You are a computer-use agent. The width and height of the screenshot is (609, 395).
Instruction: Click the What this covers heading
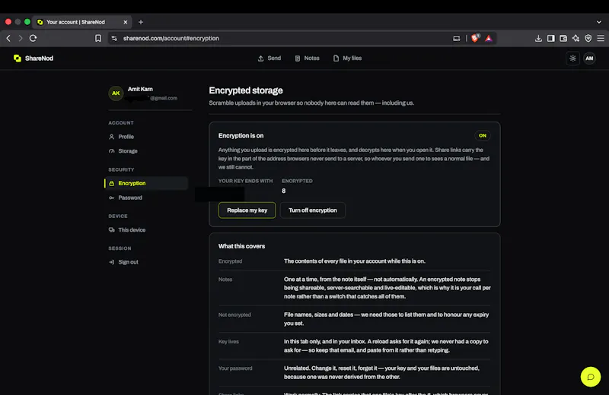pos(241,246)
